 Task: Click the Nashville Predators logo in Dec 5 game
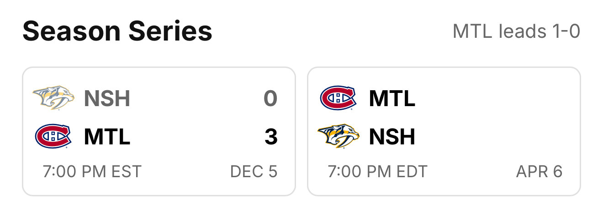(53, 98)
